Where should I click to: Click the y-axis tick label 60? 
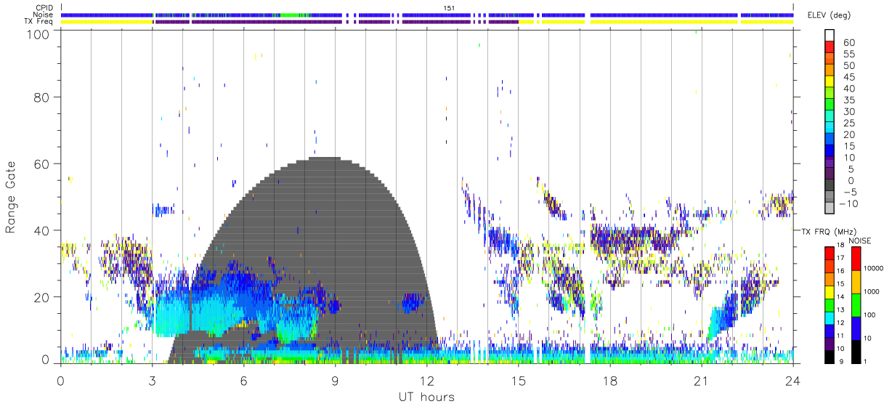(42, 163)
